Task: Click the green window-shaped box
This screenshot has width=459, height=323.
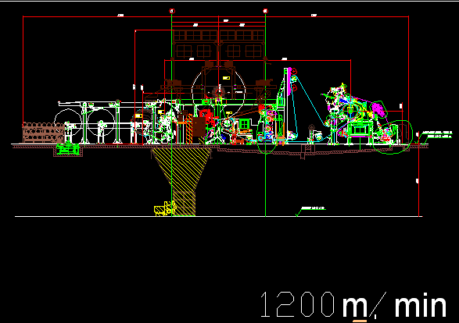Action: [244, 124]
